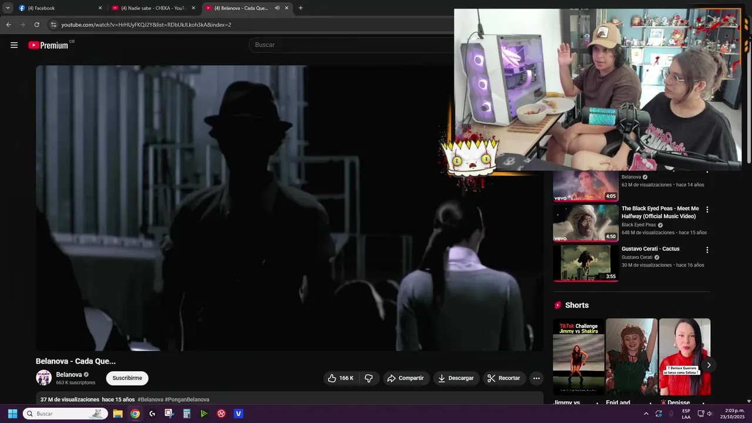Click the microphone tray icon

point(671,414)
